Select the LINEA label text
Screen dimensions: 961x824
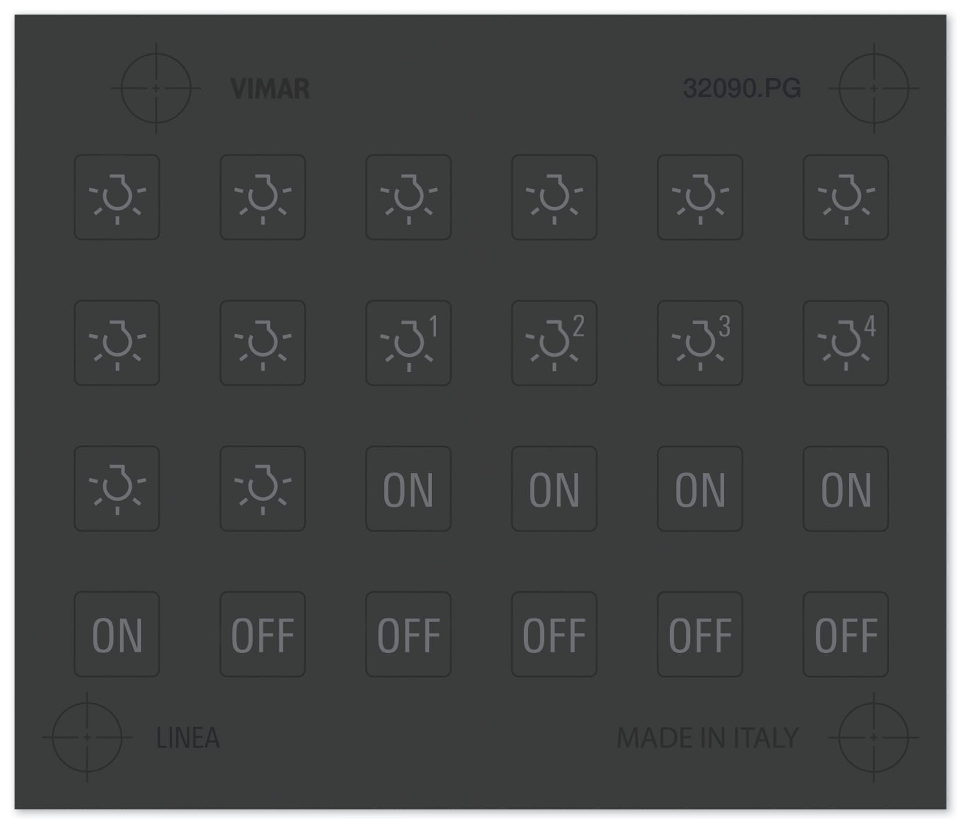(x=188, y=738)
